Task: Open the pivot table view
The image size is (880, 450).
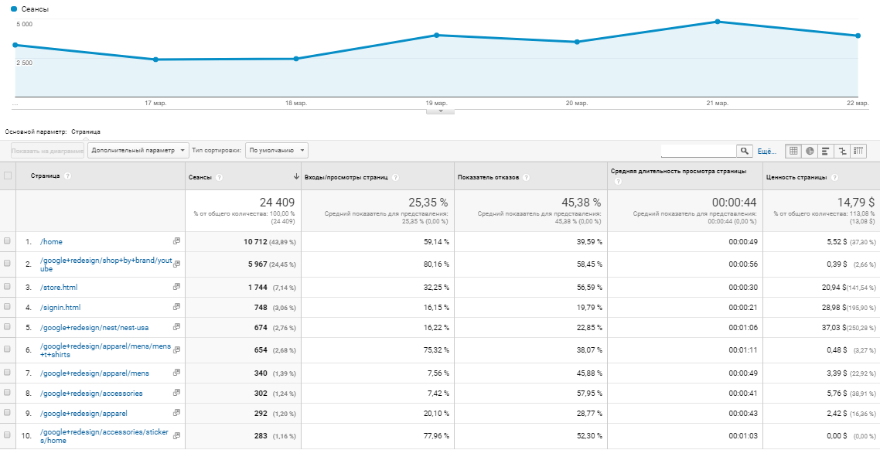Action: (x=858, y=151)
